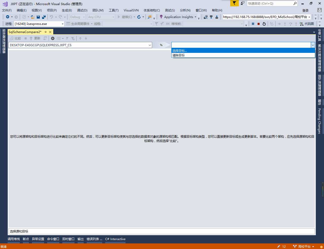Click the VisualSVN repository browser icon
This screenshot has height=249, width=324.
tap(206, 17)
